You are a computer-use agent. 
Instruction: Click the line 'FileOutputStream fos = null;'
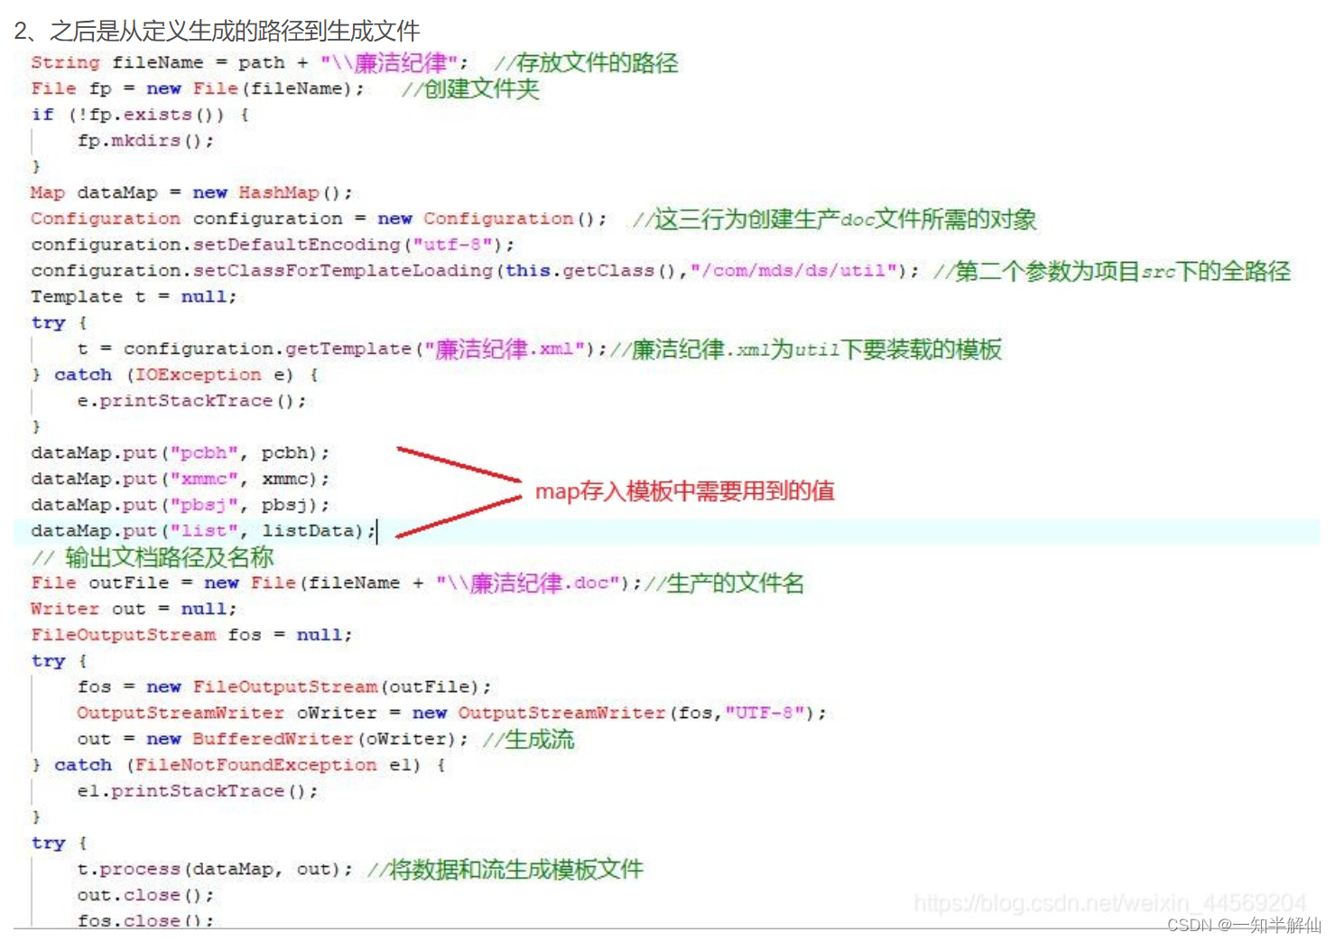tap(191, 635)
